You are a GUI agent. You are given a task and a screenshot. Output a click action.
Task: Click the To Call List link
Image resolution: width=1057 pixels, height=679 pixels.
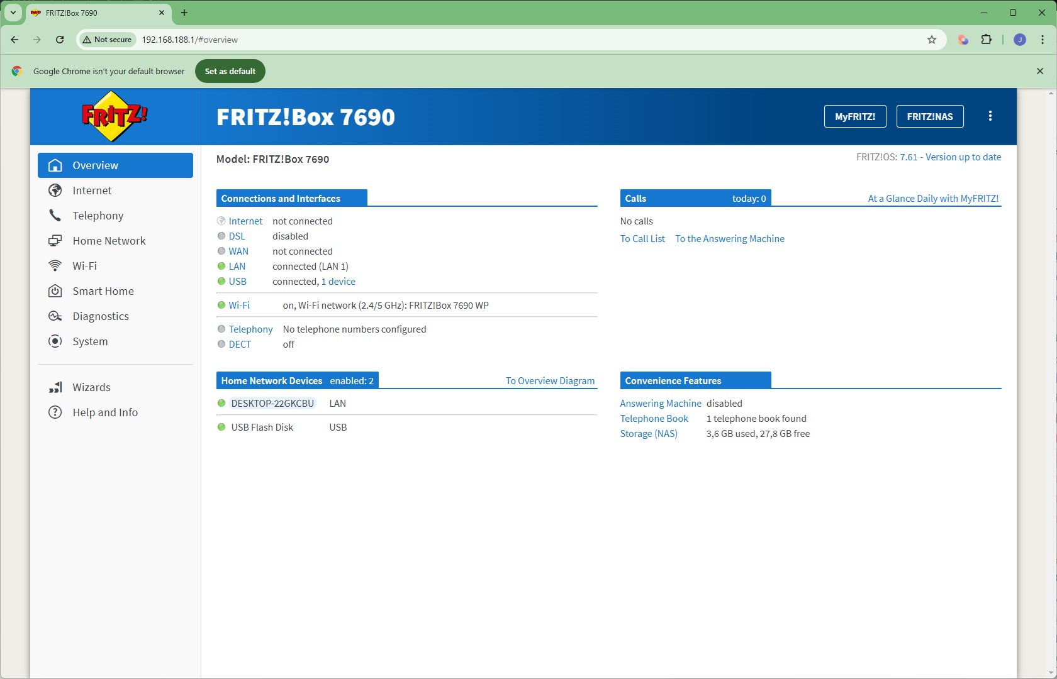[642, 239]
